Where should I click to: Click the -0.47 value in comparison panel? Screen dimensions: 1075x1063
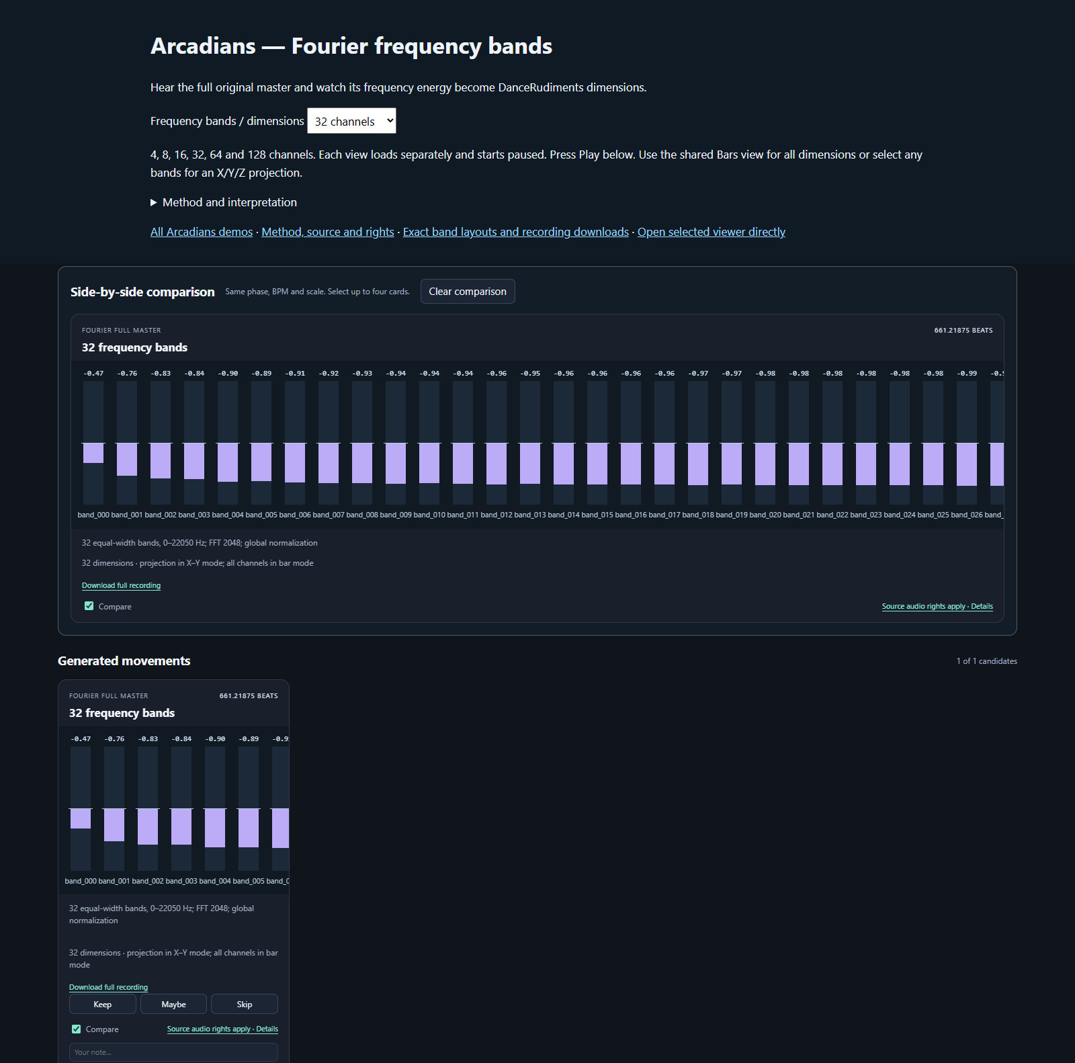(93, 373)
